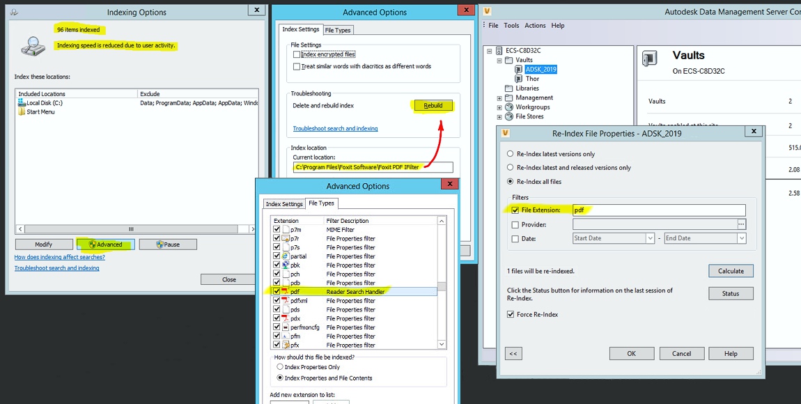The height and width of the screenshot is (404, 801).
Task: Enable the Index encrypted files checkbox
Action: [x=296, y=54]
